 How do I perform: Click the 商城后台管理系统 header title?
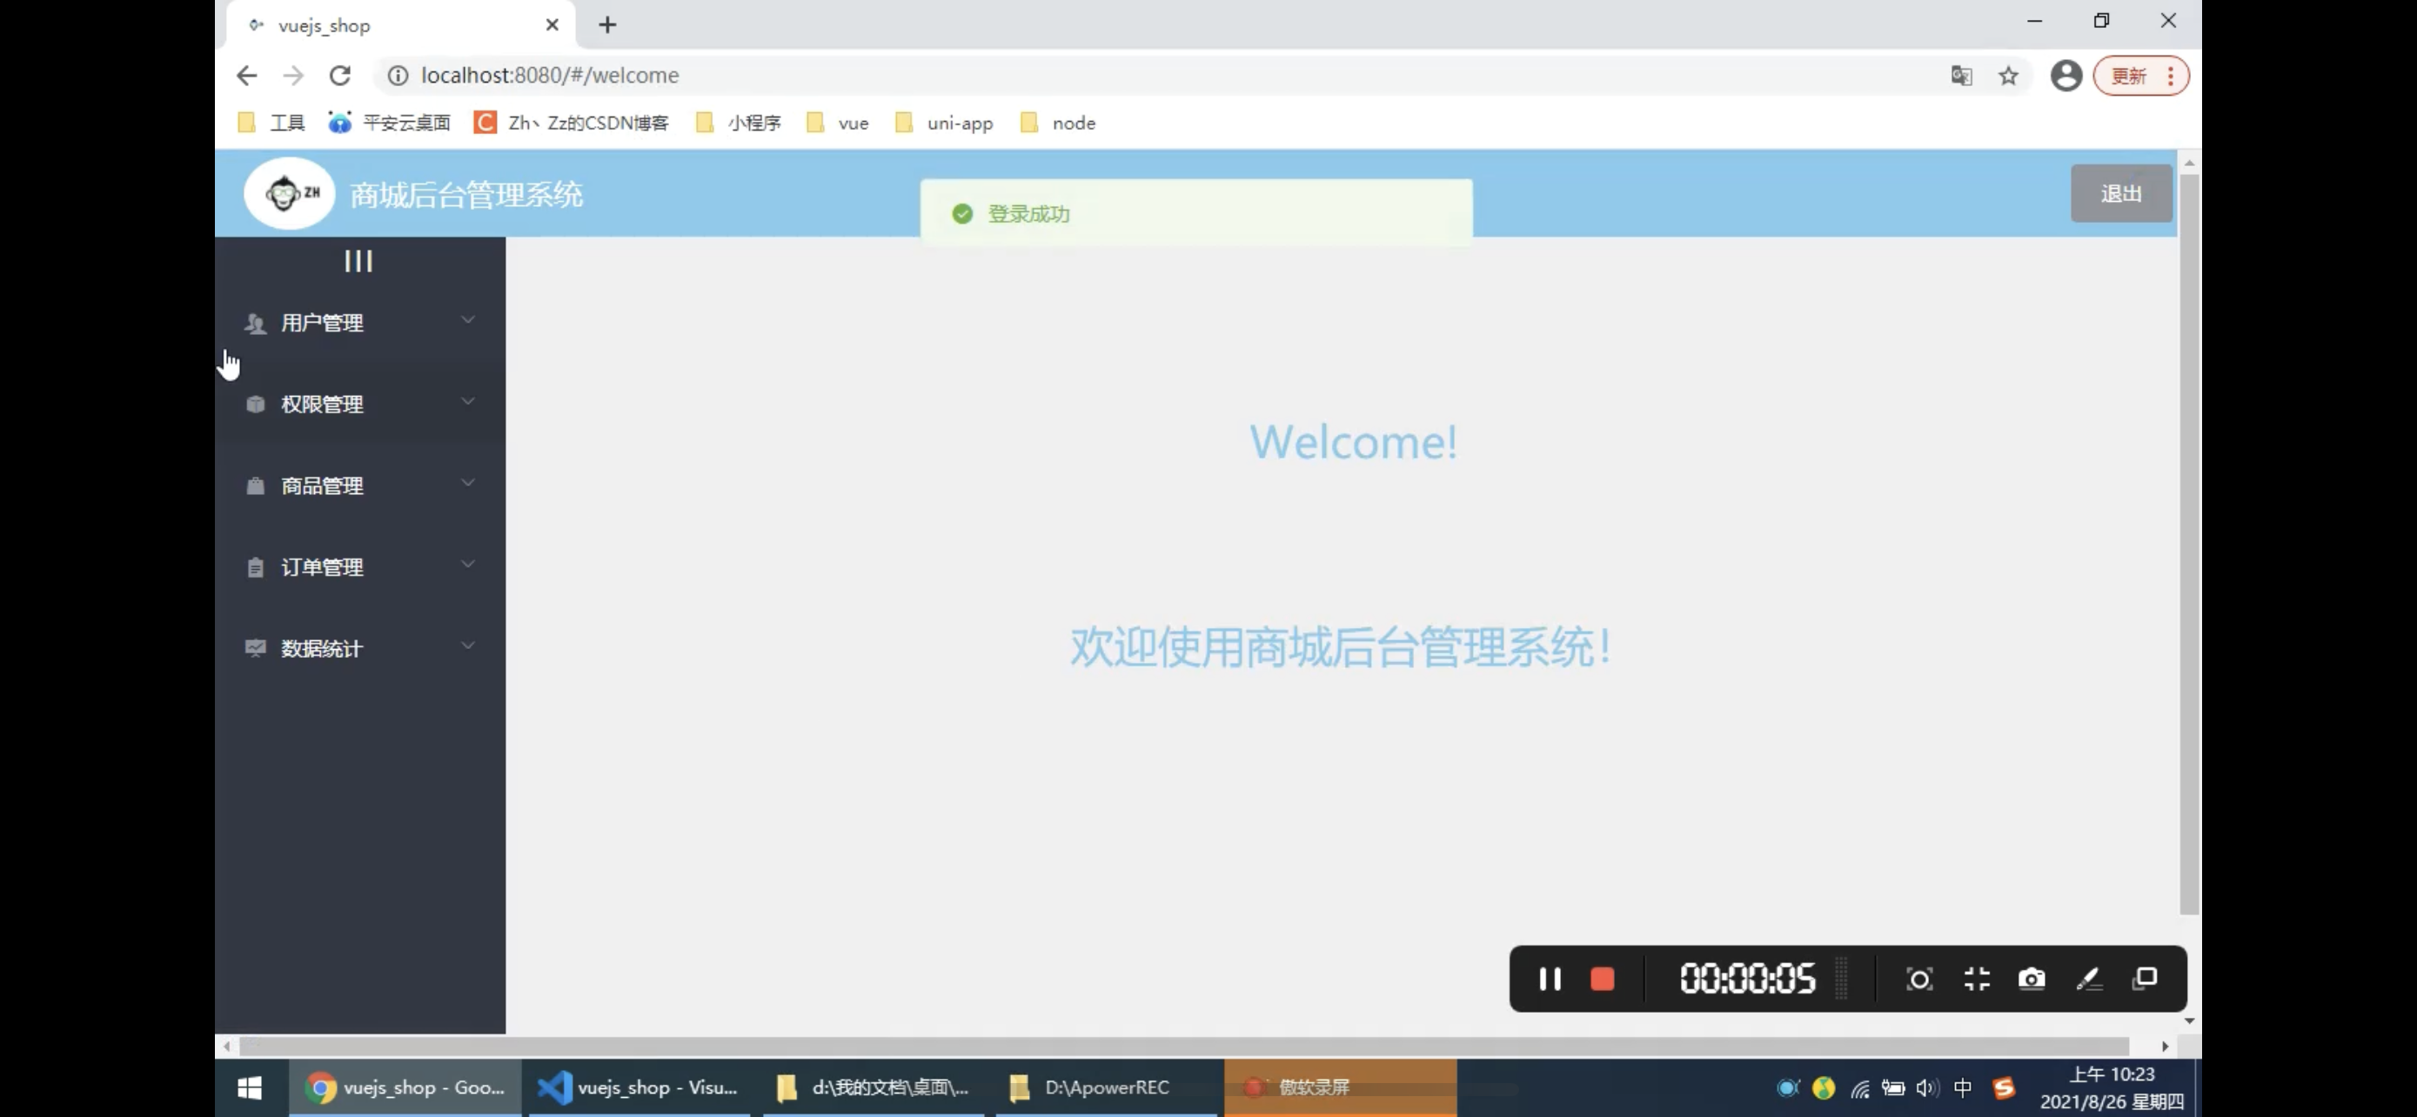coord(466,195)
